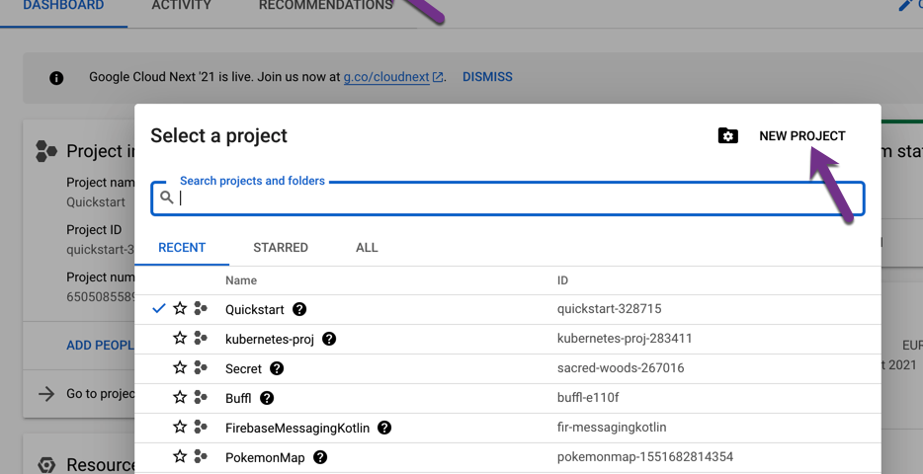This screenshot has width=923, height=474.
Task: Click the info icon in banner
Action: click(56, 78)
